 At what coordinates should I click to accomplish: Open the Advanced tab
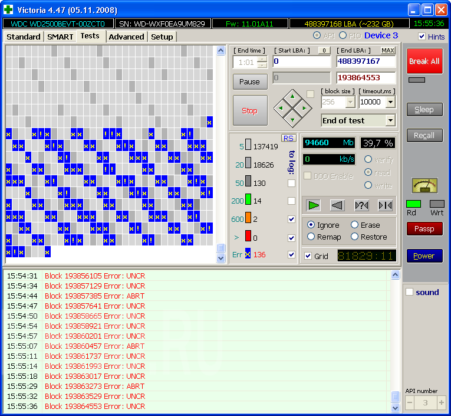[x=126, y=37]
